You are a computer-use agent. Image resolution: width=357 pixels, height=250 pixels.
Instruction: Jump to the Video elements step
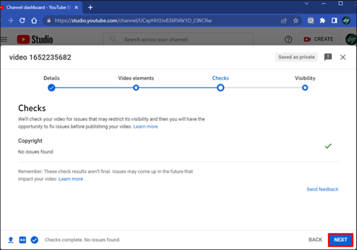pos(136,78)
